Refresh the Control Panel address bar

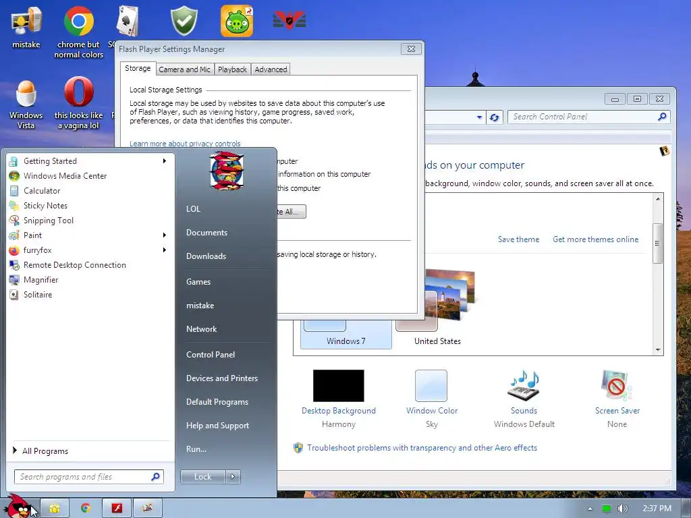pyautogui.click(x=495, y=117)
